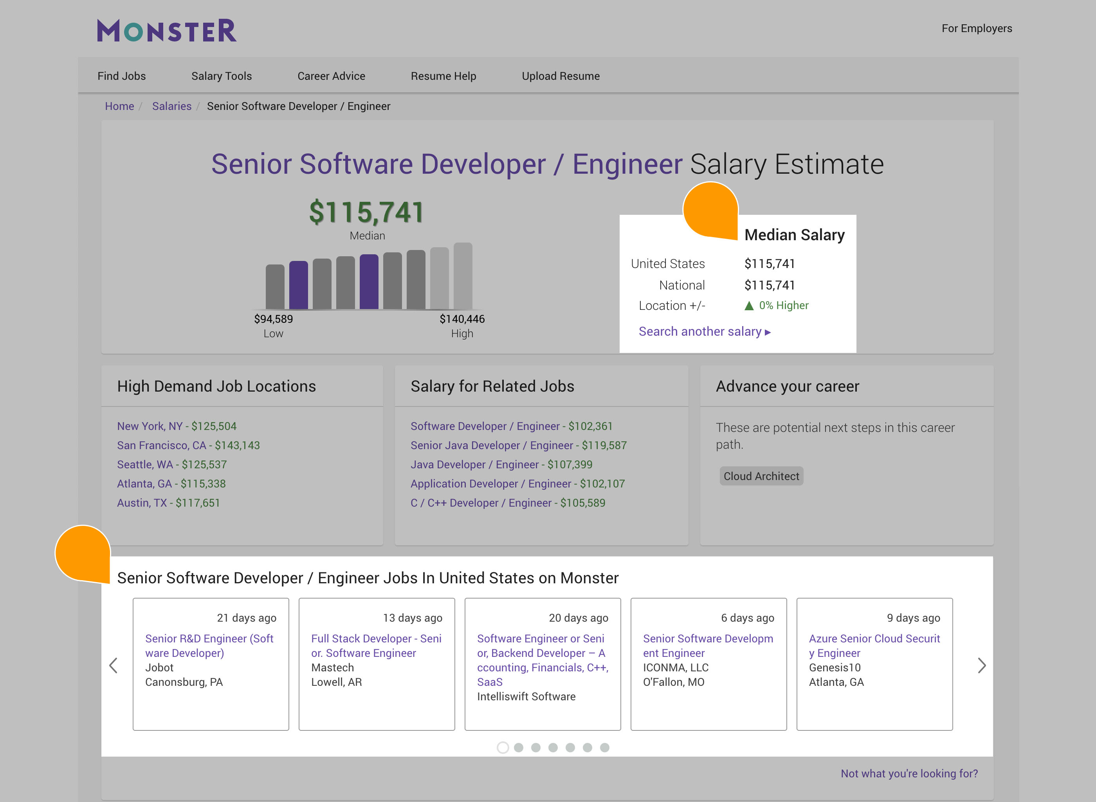This screenshot has height=802, width=1096.
Task: Open San Francisco, CA salary link
Action: point(188,445)
